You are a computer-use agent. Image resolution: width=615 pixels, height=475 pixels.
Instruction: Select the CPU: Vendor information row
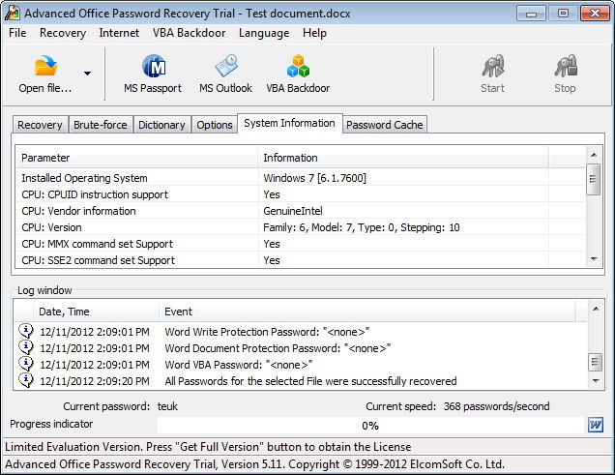(301, 211)
